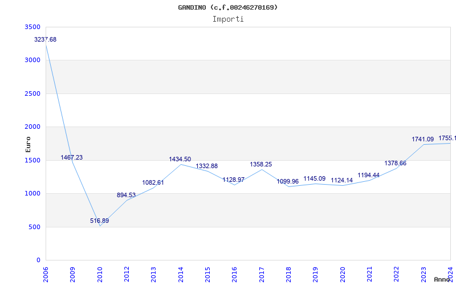Select the 1145.09 label for 2019
Image resolution: width=456 pixels, height=285 pixels.
[x=315, y=178]
